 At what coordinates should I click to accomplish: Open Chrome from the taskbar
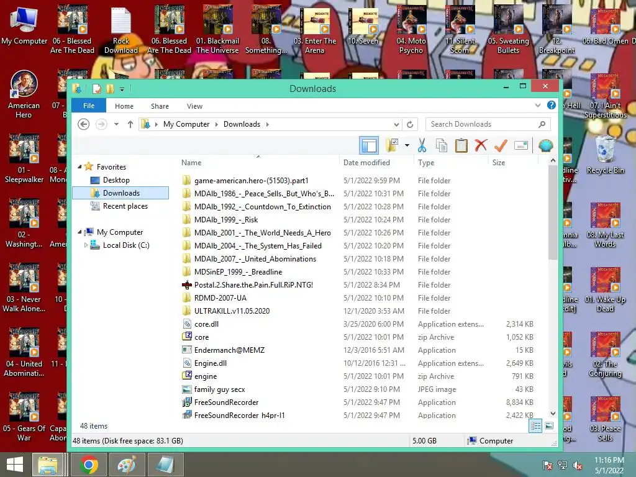[x=89, y=465]
